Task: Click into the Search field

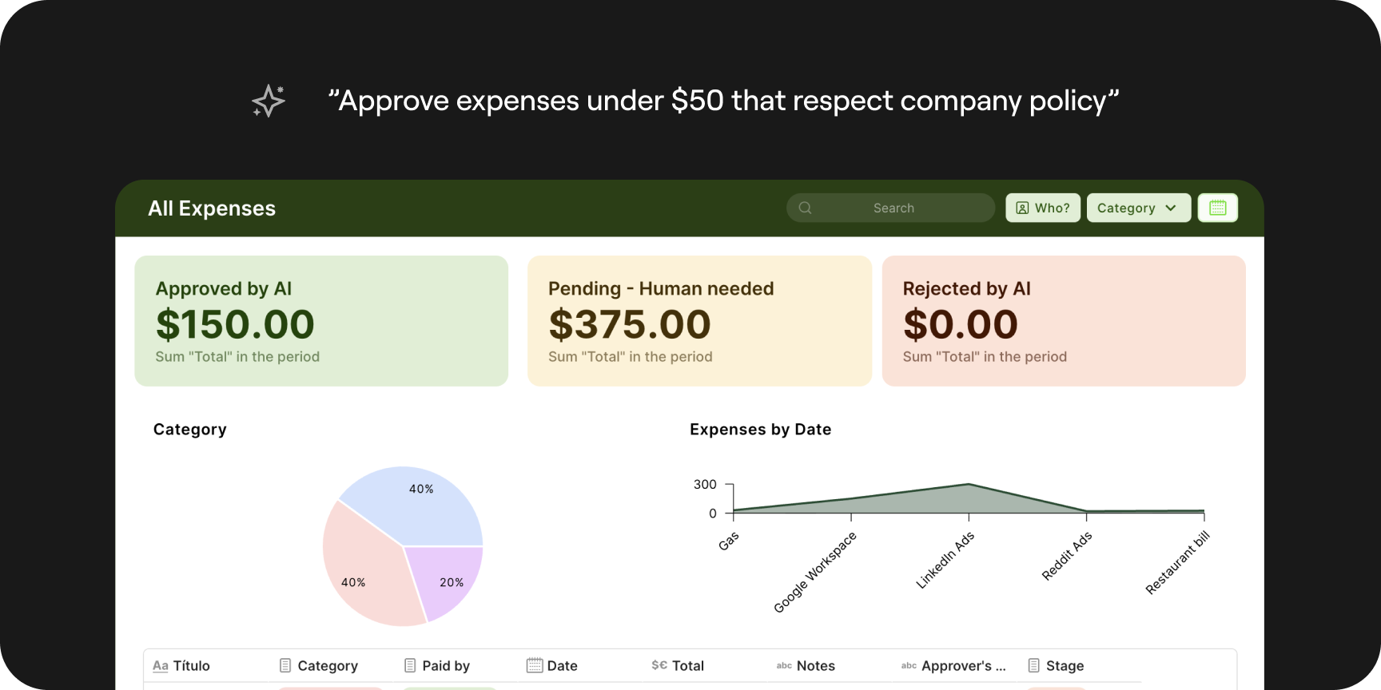Action: (893, 208)
